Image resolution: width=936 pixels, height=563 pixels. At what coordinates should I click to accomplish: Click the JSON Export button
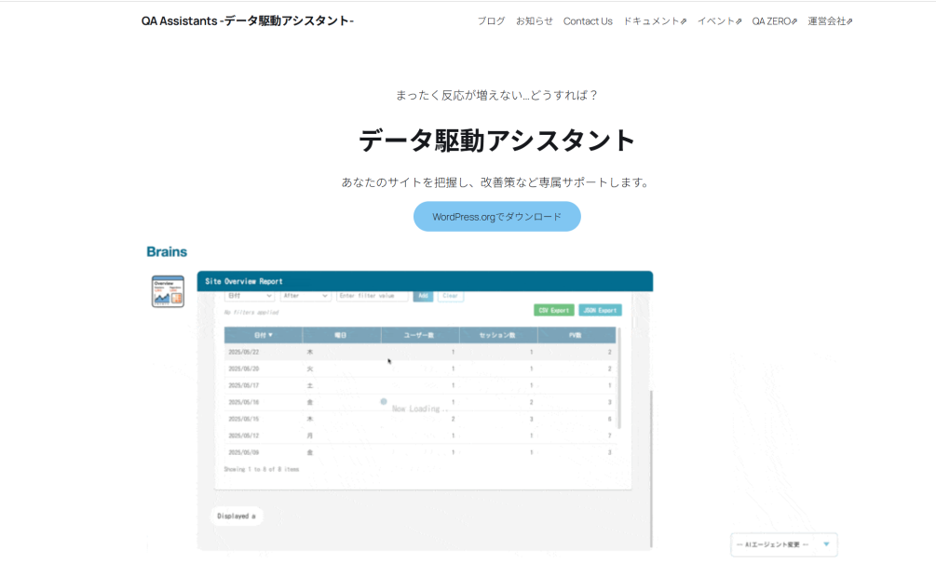pyautogui.click(x=600, y=310)
